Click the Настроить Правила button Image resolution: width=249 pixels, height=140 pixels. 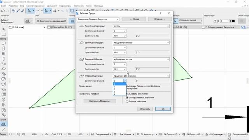(100, 101)
